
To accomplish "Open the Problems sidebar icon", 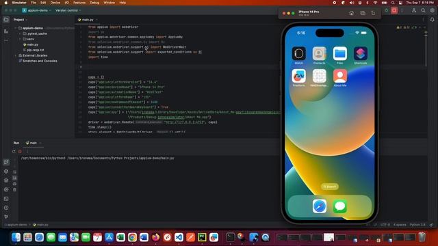I will [6, 208].
